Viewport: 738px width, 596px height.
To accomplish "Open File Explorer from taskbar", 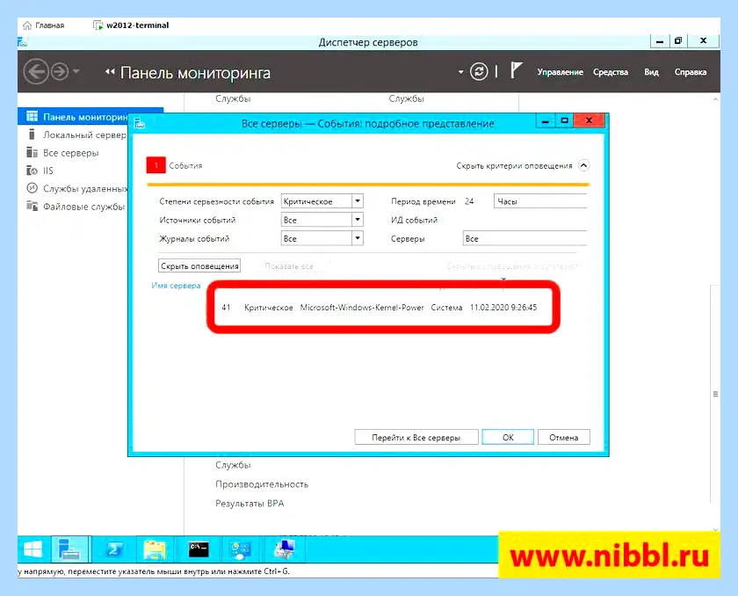I will [x=155, y=549].
